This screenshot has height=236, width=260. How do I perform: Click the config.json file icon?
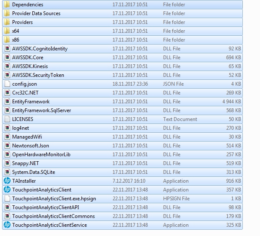coord(7,84)
